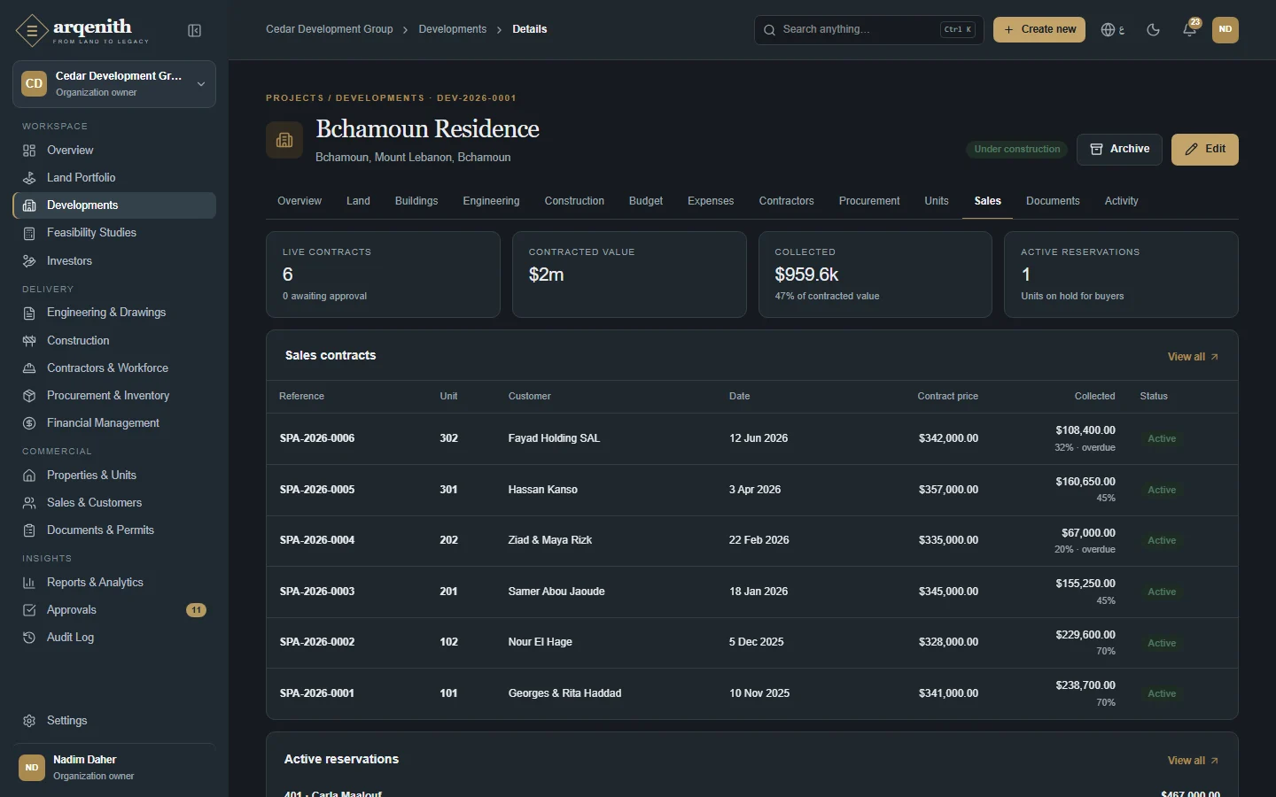Click customer Hassan Kanso
1276x797 pixels.
543,490
